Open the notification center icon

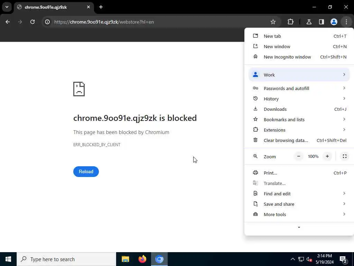click(343, 259)
